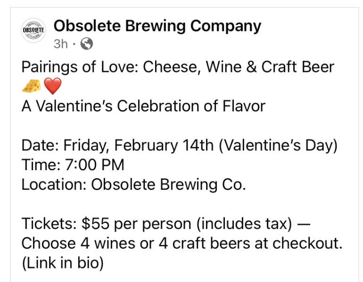363x282 pixels.
Task: Click the "Time: 7:00 PM" line
Action: 73,165
